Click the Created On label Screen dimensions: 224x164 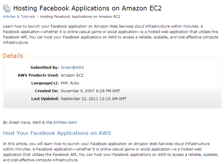(x=47, y=91)
